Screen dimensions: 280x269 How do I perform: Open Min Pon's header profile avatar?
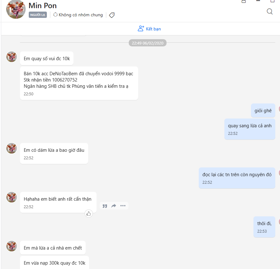click(16, 9)
